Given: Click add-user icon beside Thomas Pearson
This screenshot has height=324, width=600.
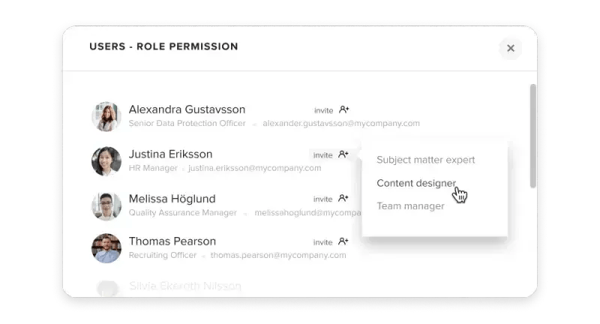Looking at the screenshot, I should pyautogui.click(x=343, y=241).
